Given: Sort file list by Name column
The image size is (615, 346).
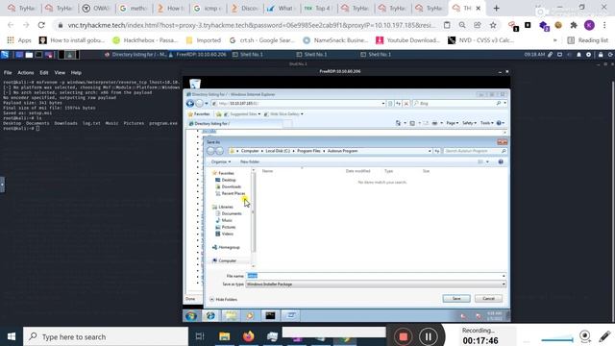Looking at the screenshot, I should click(267, 171).
